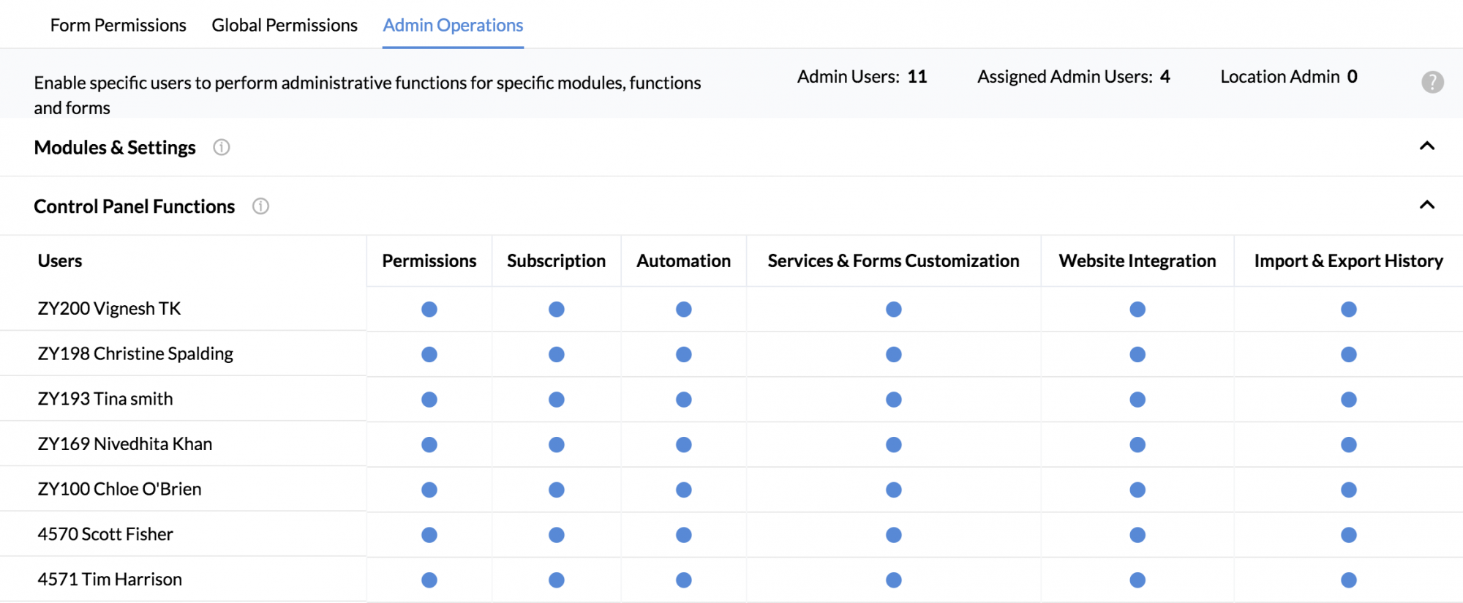Toggle Website Integration for Tina smith

(1137, 400)
